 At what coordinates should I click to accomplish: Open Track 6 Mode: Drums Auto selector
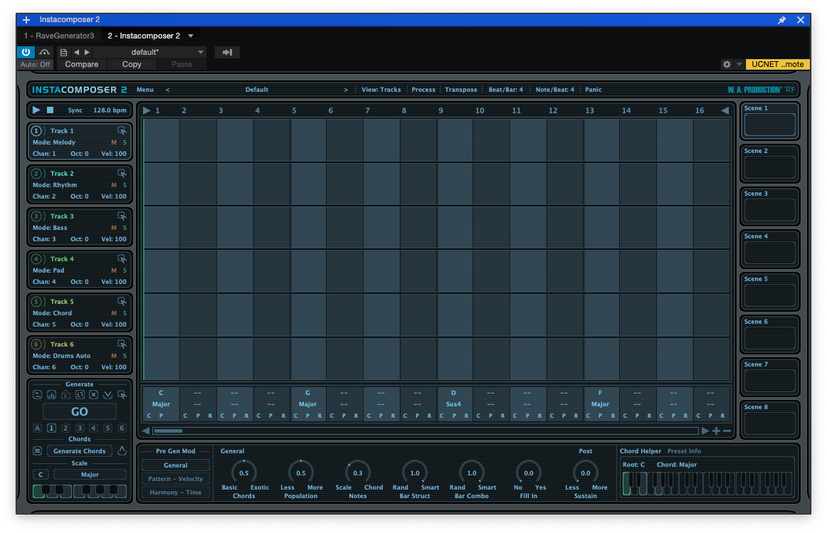(x=61, y=356)
